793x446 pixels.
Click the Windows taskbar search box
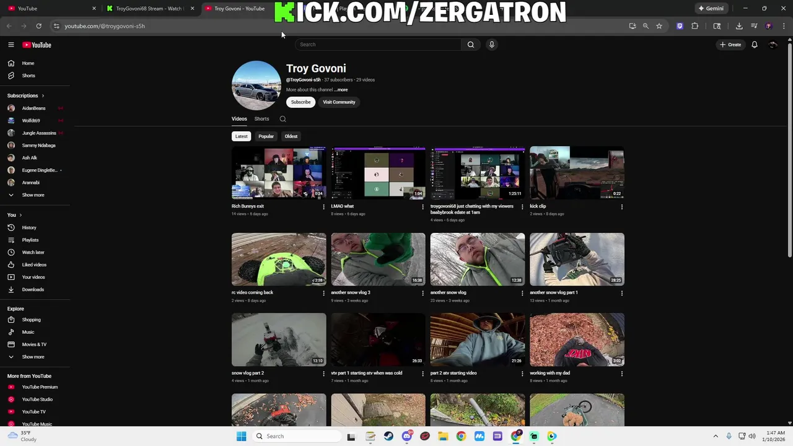(297, 436)
